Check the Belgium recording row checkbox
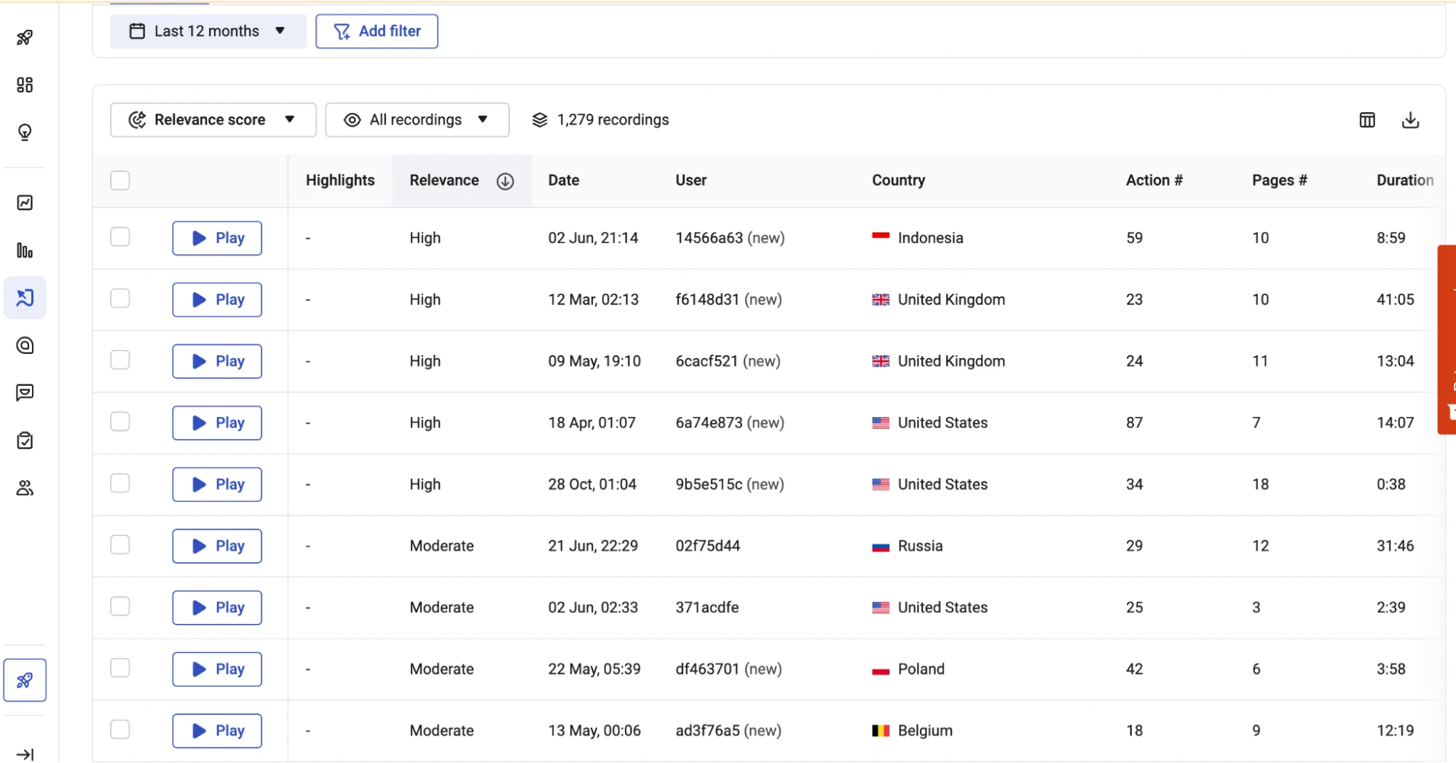 click(120, 730)
